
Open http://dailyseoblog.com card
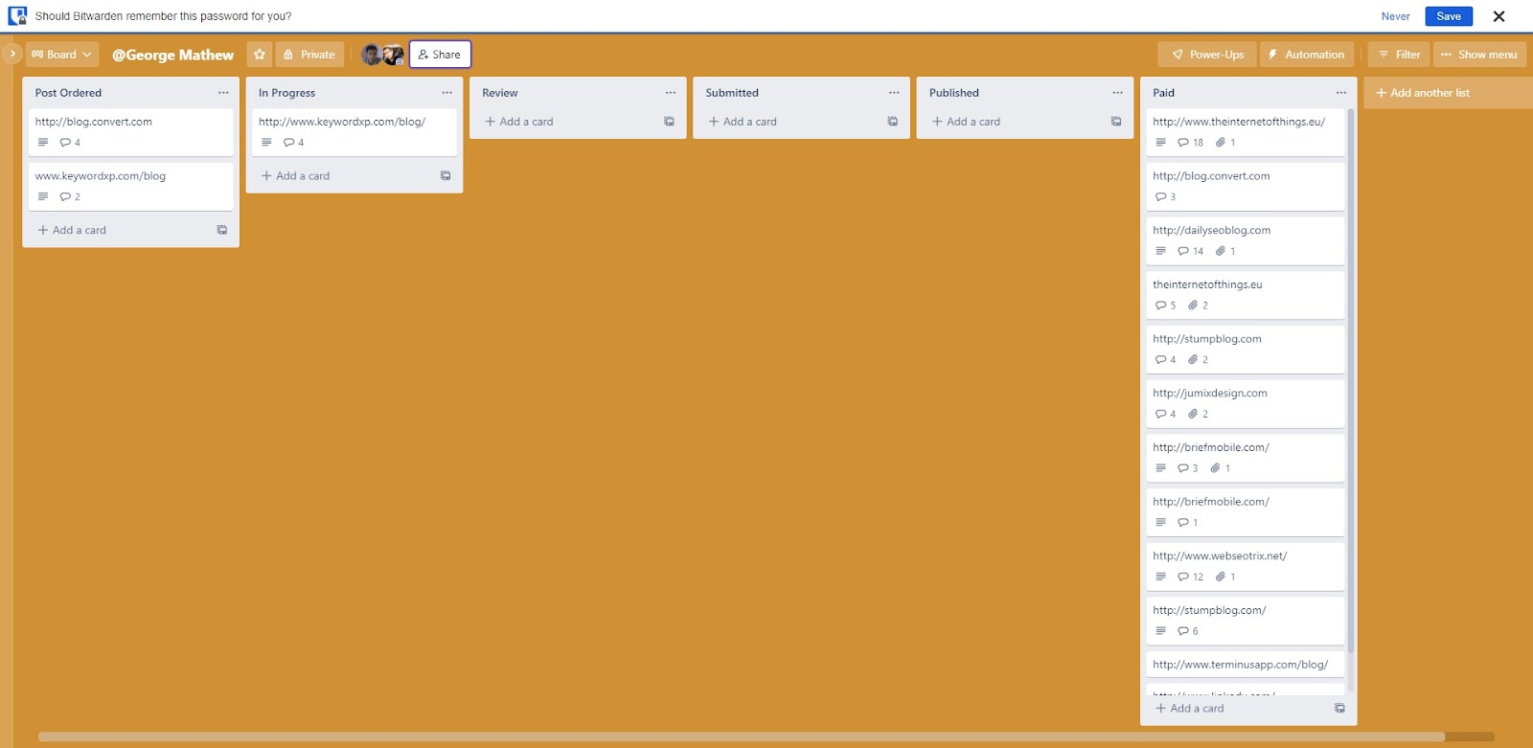(x=1246, y=240)
